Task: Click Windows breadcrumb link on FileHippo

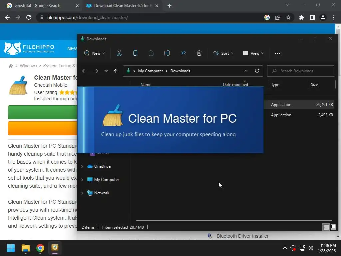Action: pos(28,66)
